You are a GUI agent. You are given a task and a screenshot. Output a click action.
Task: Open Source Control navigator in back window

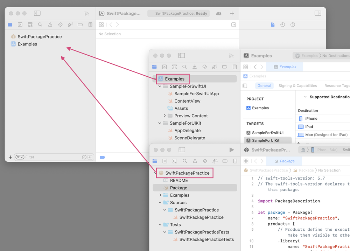pos(20,25)
